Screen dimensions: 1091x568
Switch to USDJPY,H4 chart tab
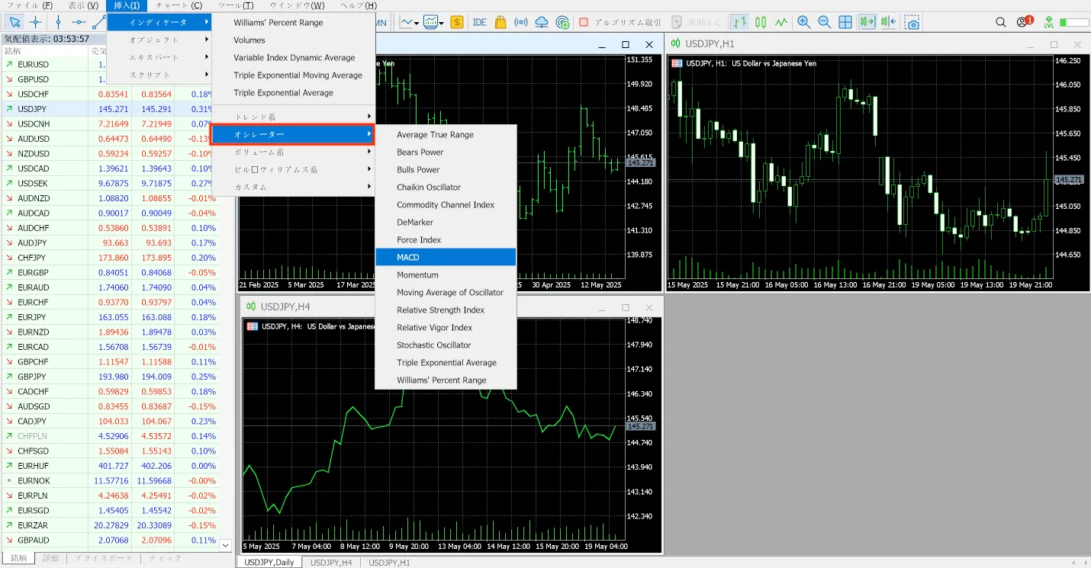click(x=331, y=562)
